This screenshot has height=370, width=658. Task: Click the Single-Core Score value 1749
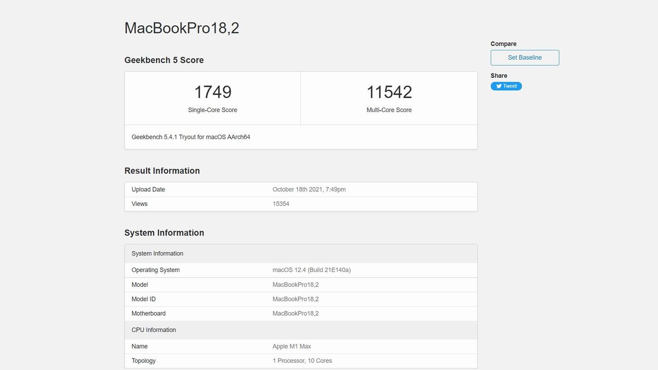point(213,92)
